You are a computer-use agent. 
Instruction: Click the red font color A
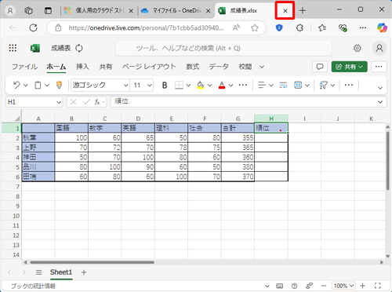222,85
